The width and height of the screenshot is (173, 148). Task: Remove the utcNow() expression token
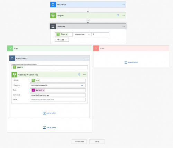[44, 90]
